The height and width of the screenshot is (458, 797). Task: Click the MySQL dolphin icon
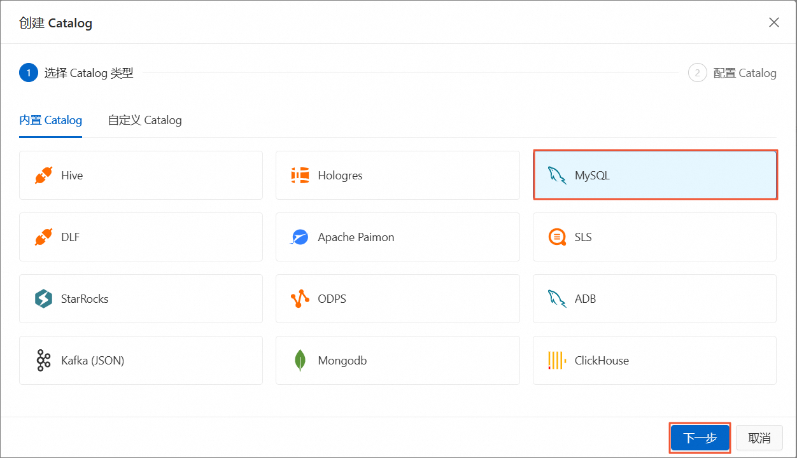pyautogui.click(x=557, y=176)
